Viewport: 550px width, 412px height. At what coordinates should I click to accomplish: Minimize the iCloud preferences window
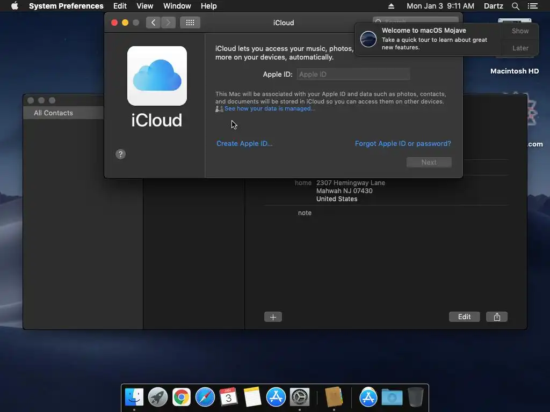[125, 23]
